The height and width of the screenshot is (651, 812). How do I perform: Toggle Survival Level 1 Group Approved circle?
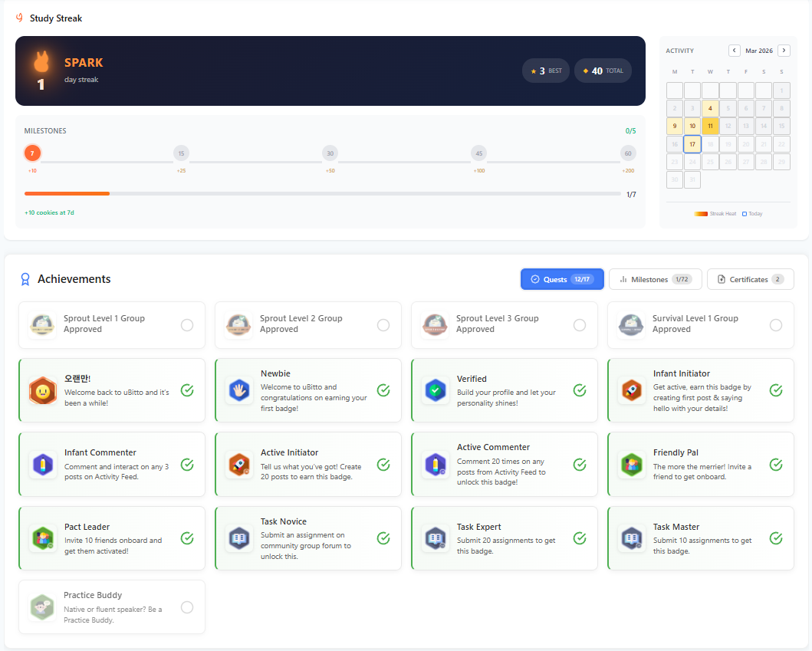coord(776,325)
